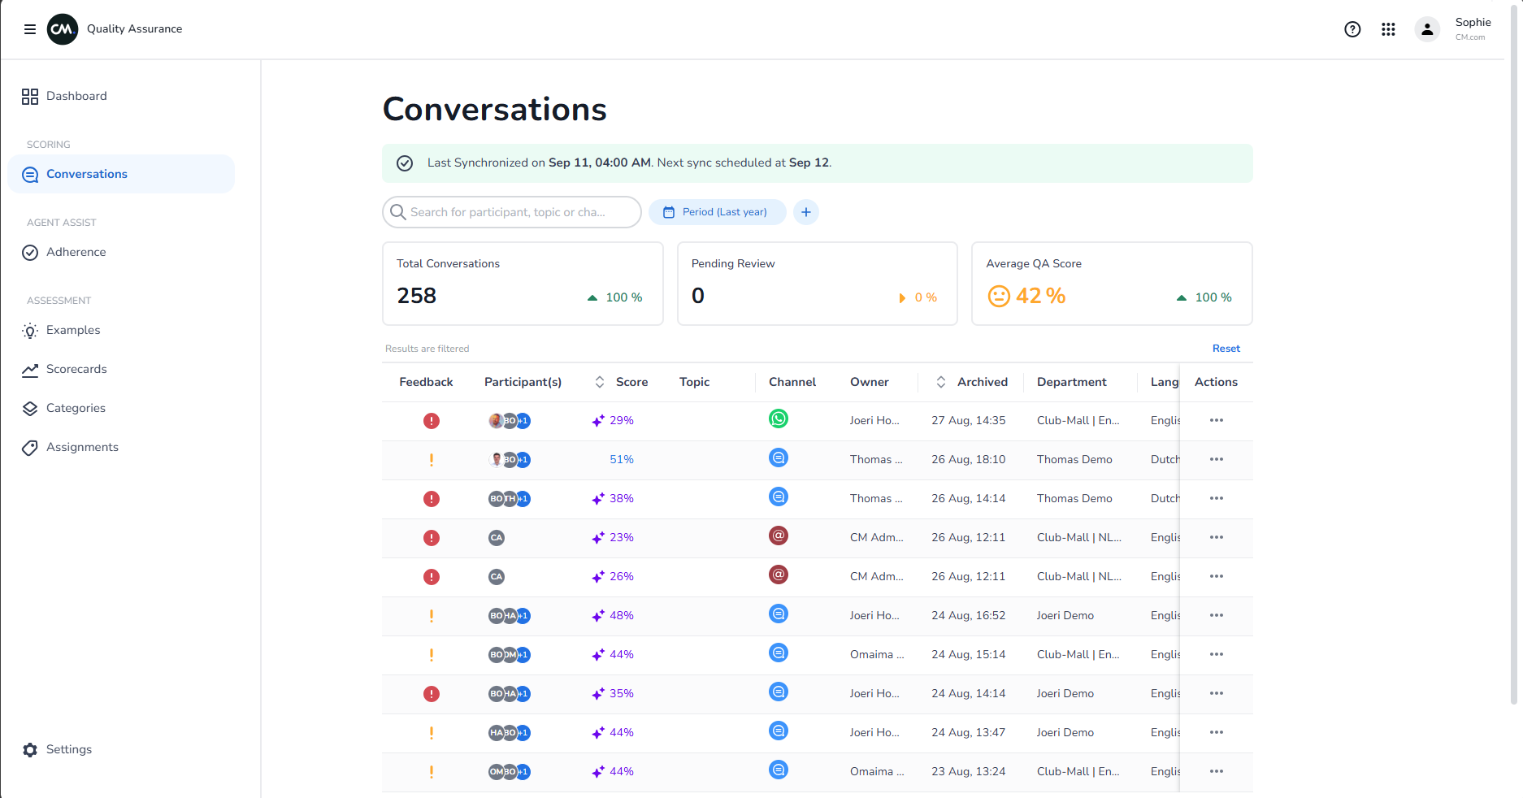Click the Pending Review card
Viewport: 1523px width, 798px height.
pos(818,284)
